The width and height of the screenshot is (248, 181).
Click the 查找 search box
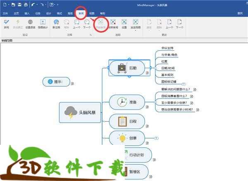[x=240, y=14]
